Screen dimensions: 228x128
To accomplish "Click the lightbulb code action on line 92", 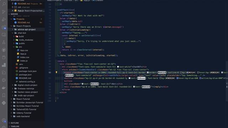I will [56, 72].
